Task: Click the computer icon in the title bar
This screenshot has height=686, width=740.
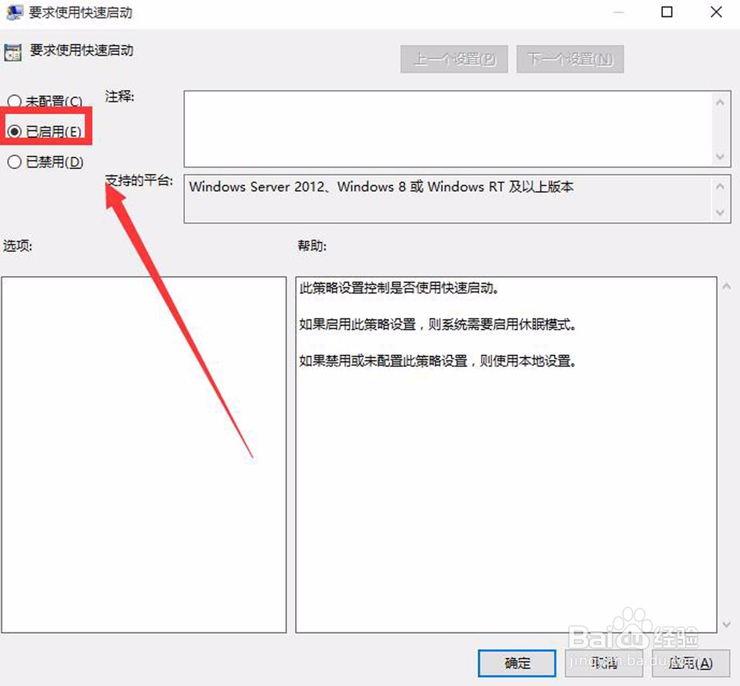Action: (15, 13)
